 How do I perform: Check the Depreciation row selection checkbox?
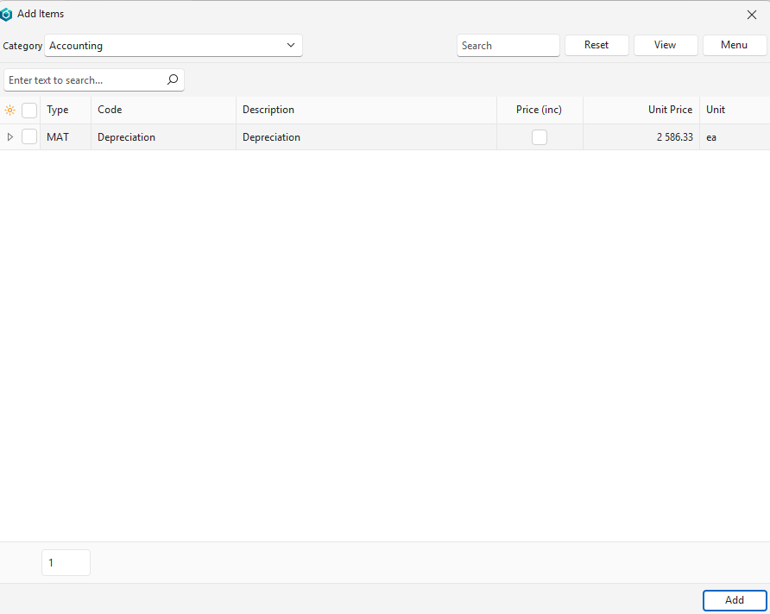29,136
